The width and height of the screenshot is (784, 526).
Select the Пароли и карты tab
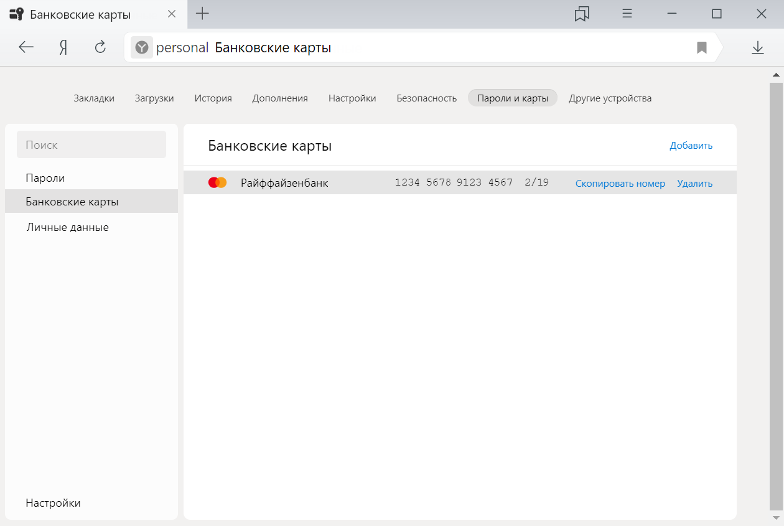click(x=513, y=98)
